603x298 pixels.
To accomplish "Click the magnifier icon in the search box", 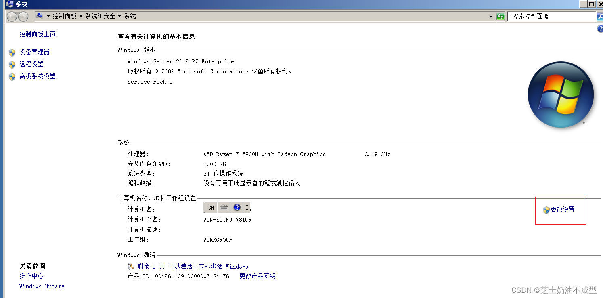I will (600, 16).
